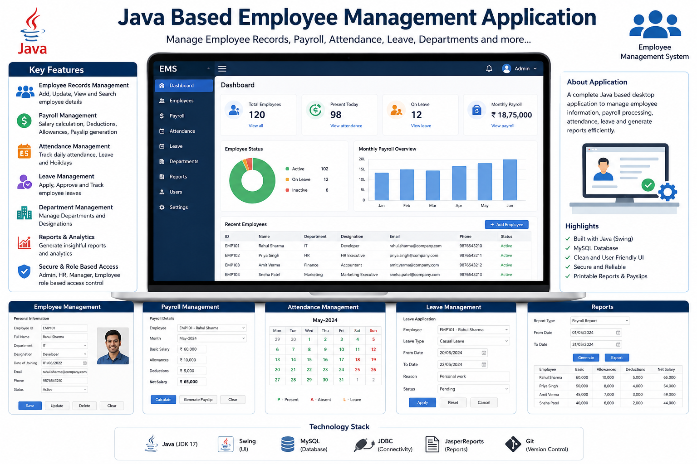The height and width of the screenshot is (464, 697).
Task: Open the Date of Joining calendar picker icon
Action: point(84,363)
